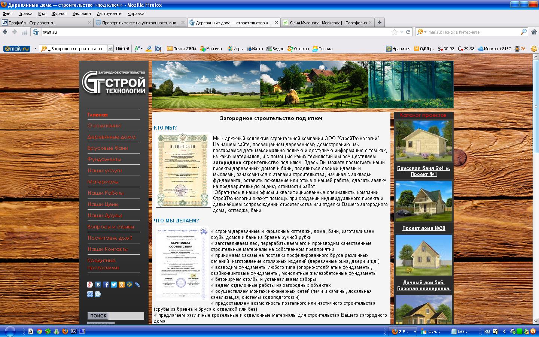Reload the page using the refresh icon
Image resolution: width=539 pixels, height=337 pixels.
click(x=408, y=32)
